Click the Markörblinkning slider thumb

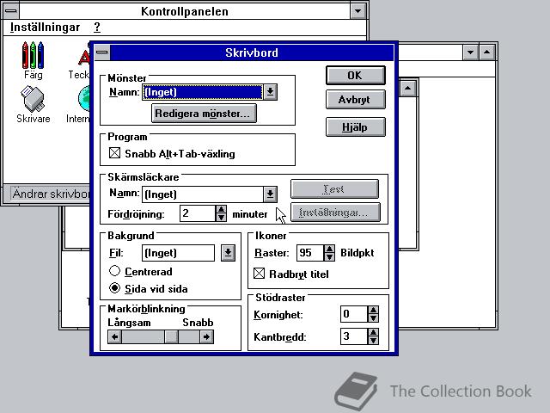tap(172, 336)
